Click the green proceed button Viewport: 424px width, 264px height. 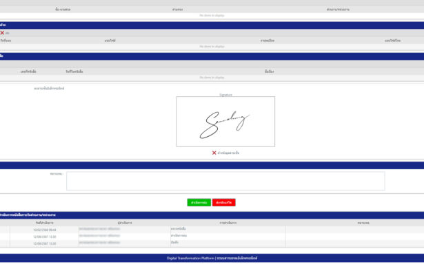pyautogui.click(x=199, y=203)
